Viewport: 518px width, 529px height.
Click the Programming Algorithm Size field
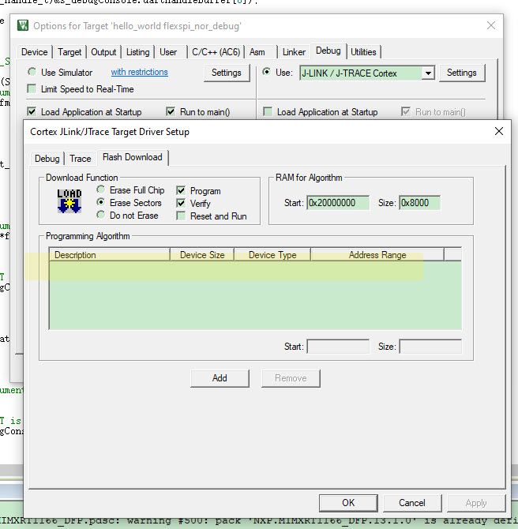point(430,347)
